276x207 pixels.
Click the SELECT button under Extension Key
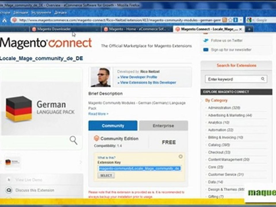(x=106, y=175)
